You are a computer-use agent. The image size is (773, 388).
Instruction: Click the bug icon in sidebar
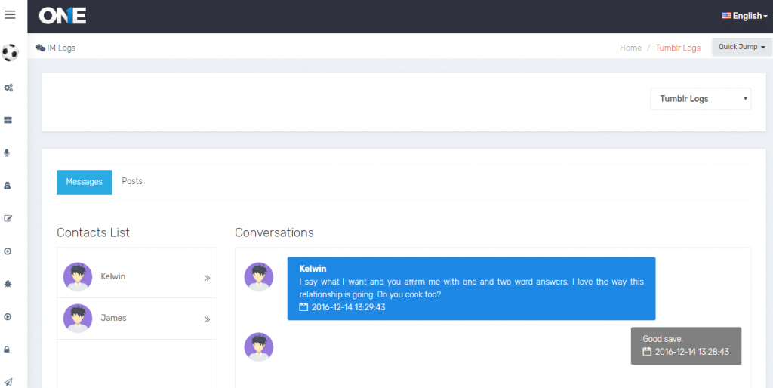[8, 284]
